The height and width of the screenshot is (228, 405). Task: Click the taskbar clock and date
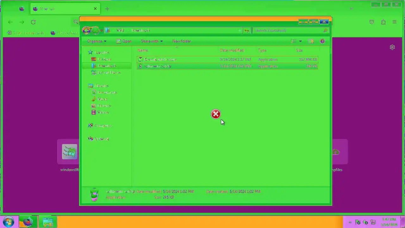(x=389, y=222)
